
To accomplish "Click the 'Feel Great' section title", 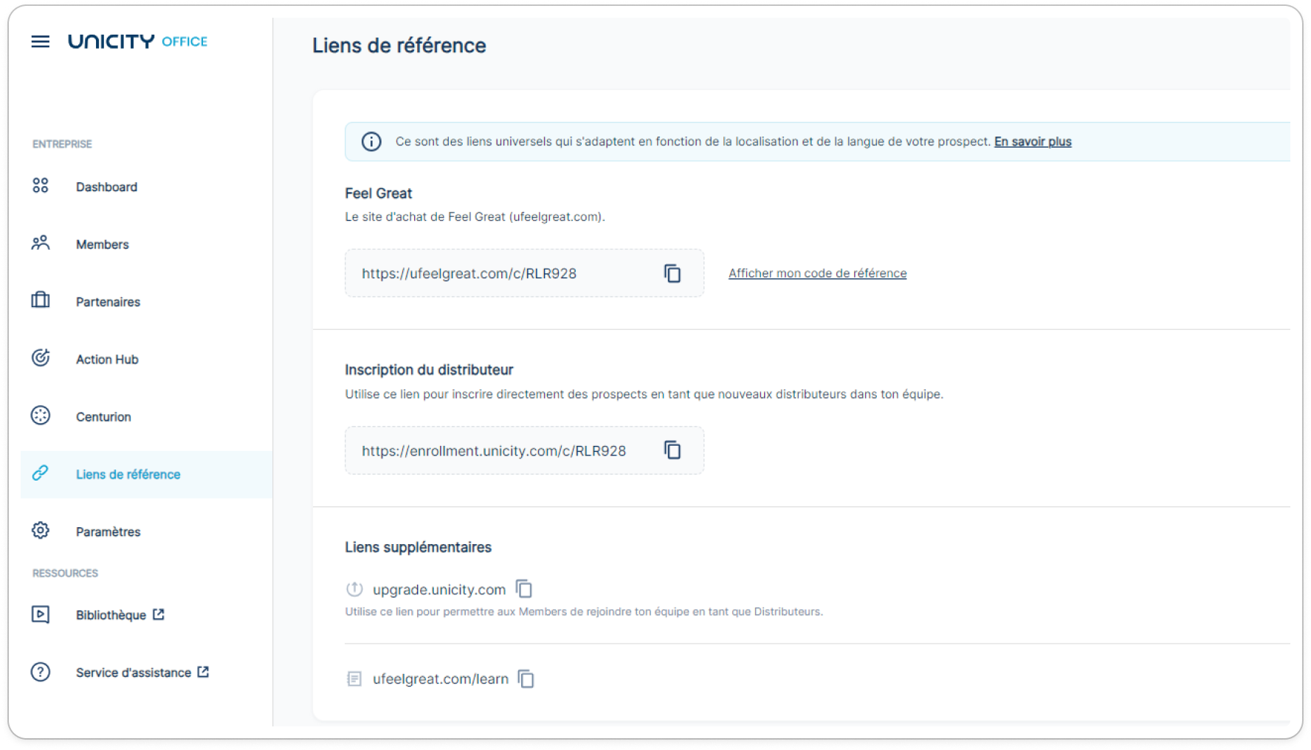I will [x=379, y=193].
